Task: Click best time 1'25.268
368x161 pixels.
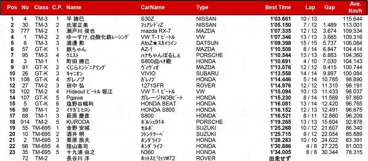Action: 280,128
